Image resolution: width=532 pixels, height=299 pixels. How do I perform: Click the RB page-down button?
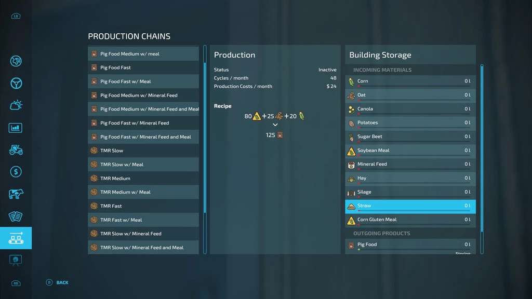point(16,283)
